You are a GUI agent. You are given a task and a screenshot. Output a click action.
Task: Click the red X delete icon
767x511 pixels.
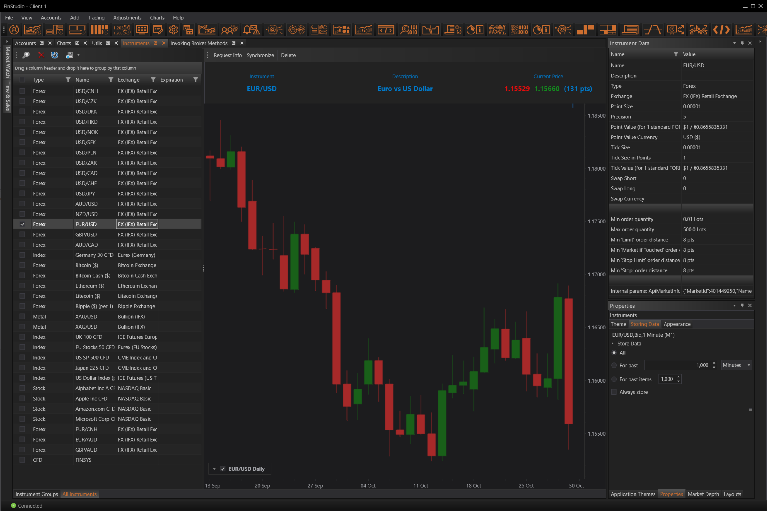click(41, 55)
